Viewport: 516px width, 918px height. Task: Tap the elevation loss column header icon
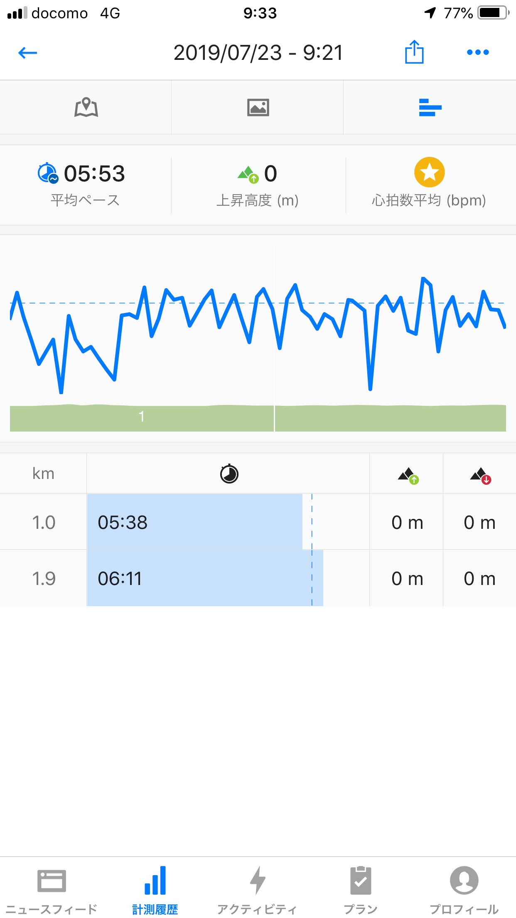pyautogui.click(x=481, y=475)
